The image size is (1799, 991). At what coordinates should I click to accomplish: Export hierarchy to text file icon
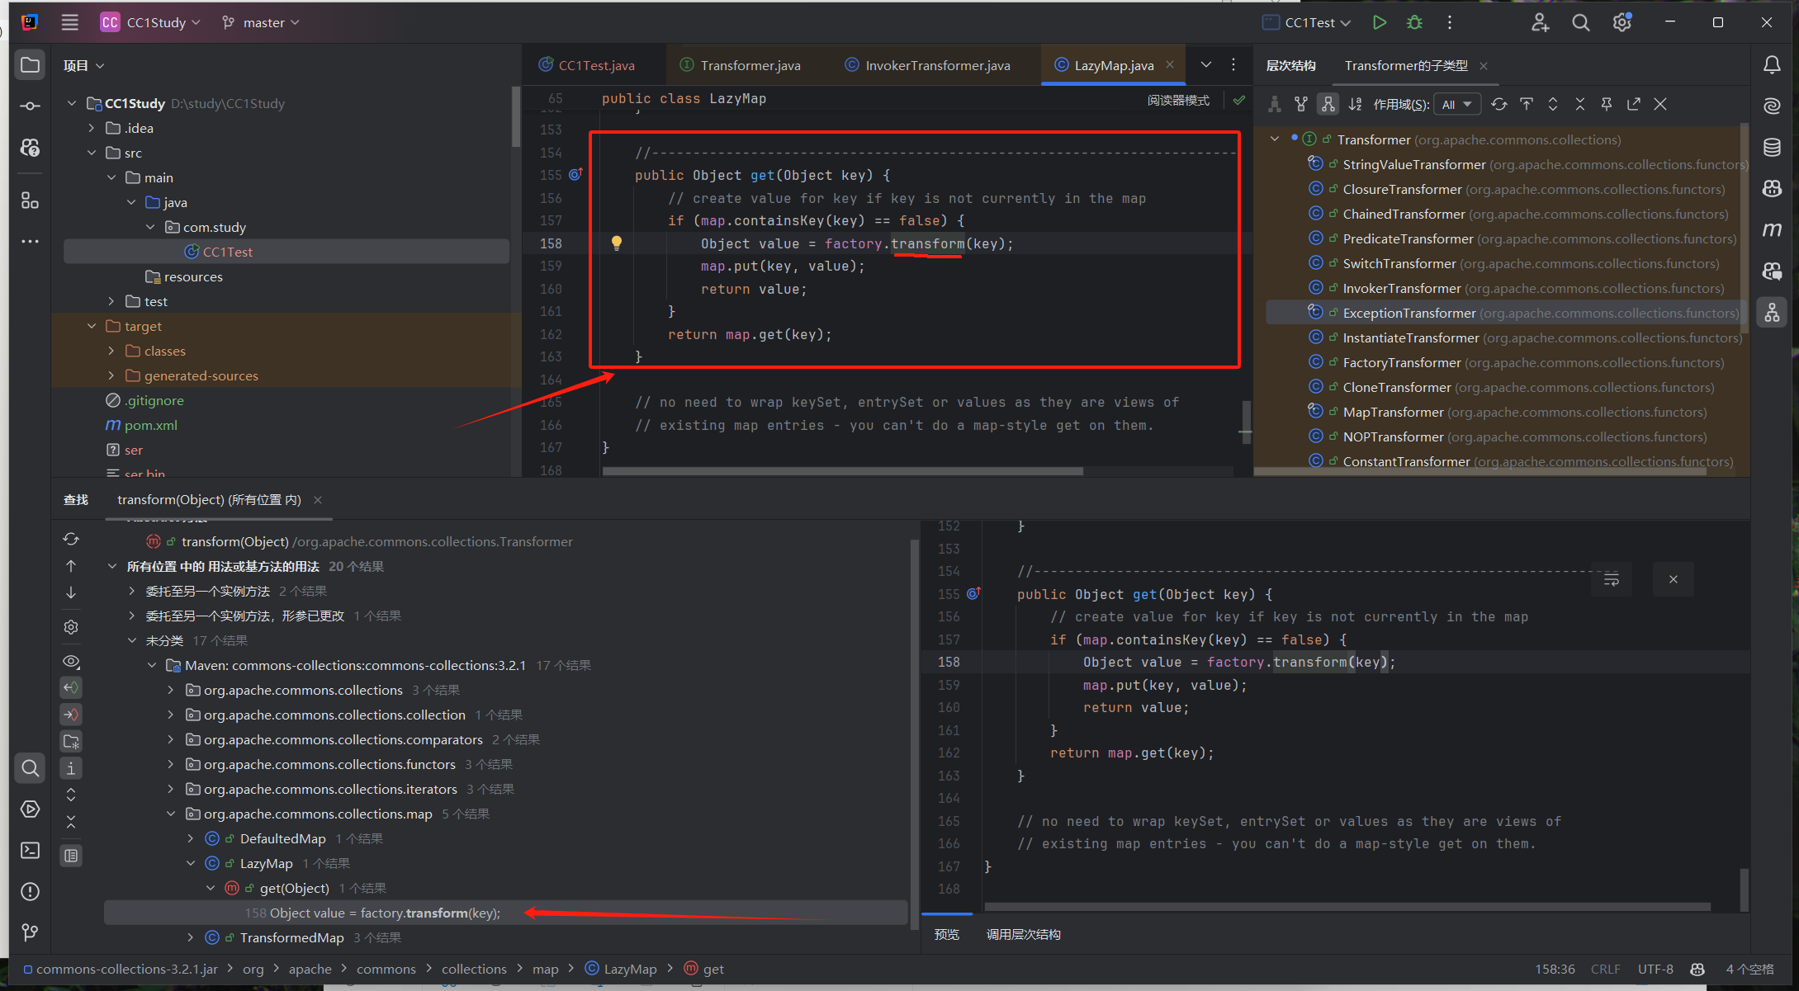tap(1634, 104)
